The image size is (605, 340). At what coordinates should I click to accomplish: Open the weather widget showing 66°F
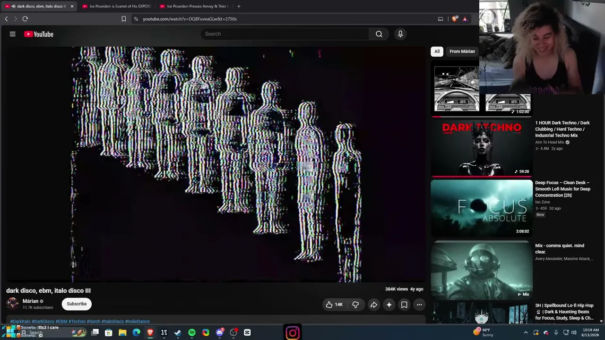point(484,332)
